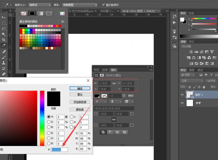Filter layers by text type T icon
The width and height of the screenshot is (218, 160).
tap(211, 75)
